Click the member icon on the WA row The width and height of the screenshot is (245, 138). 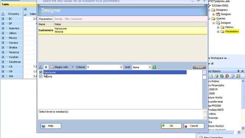tap(3, 76)
